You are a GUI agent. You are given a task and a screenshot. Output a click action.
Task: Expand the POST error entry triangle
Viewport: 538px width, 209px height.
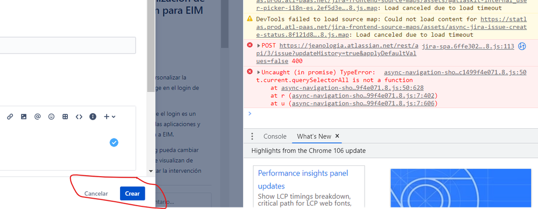258,45
